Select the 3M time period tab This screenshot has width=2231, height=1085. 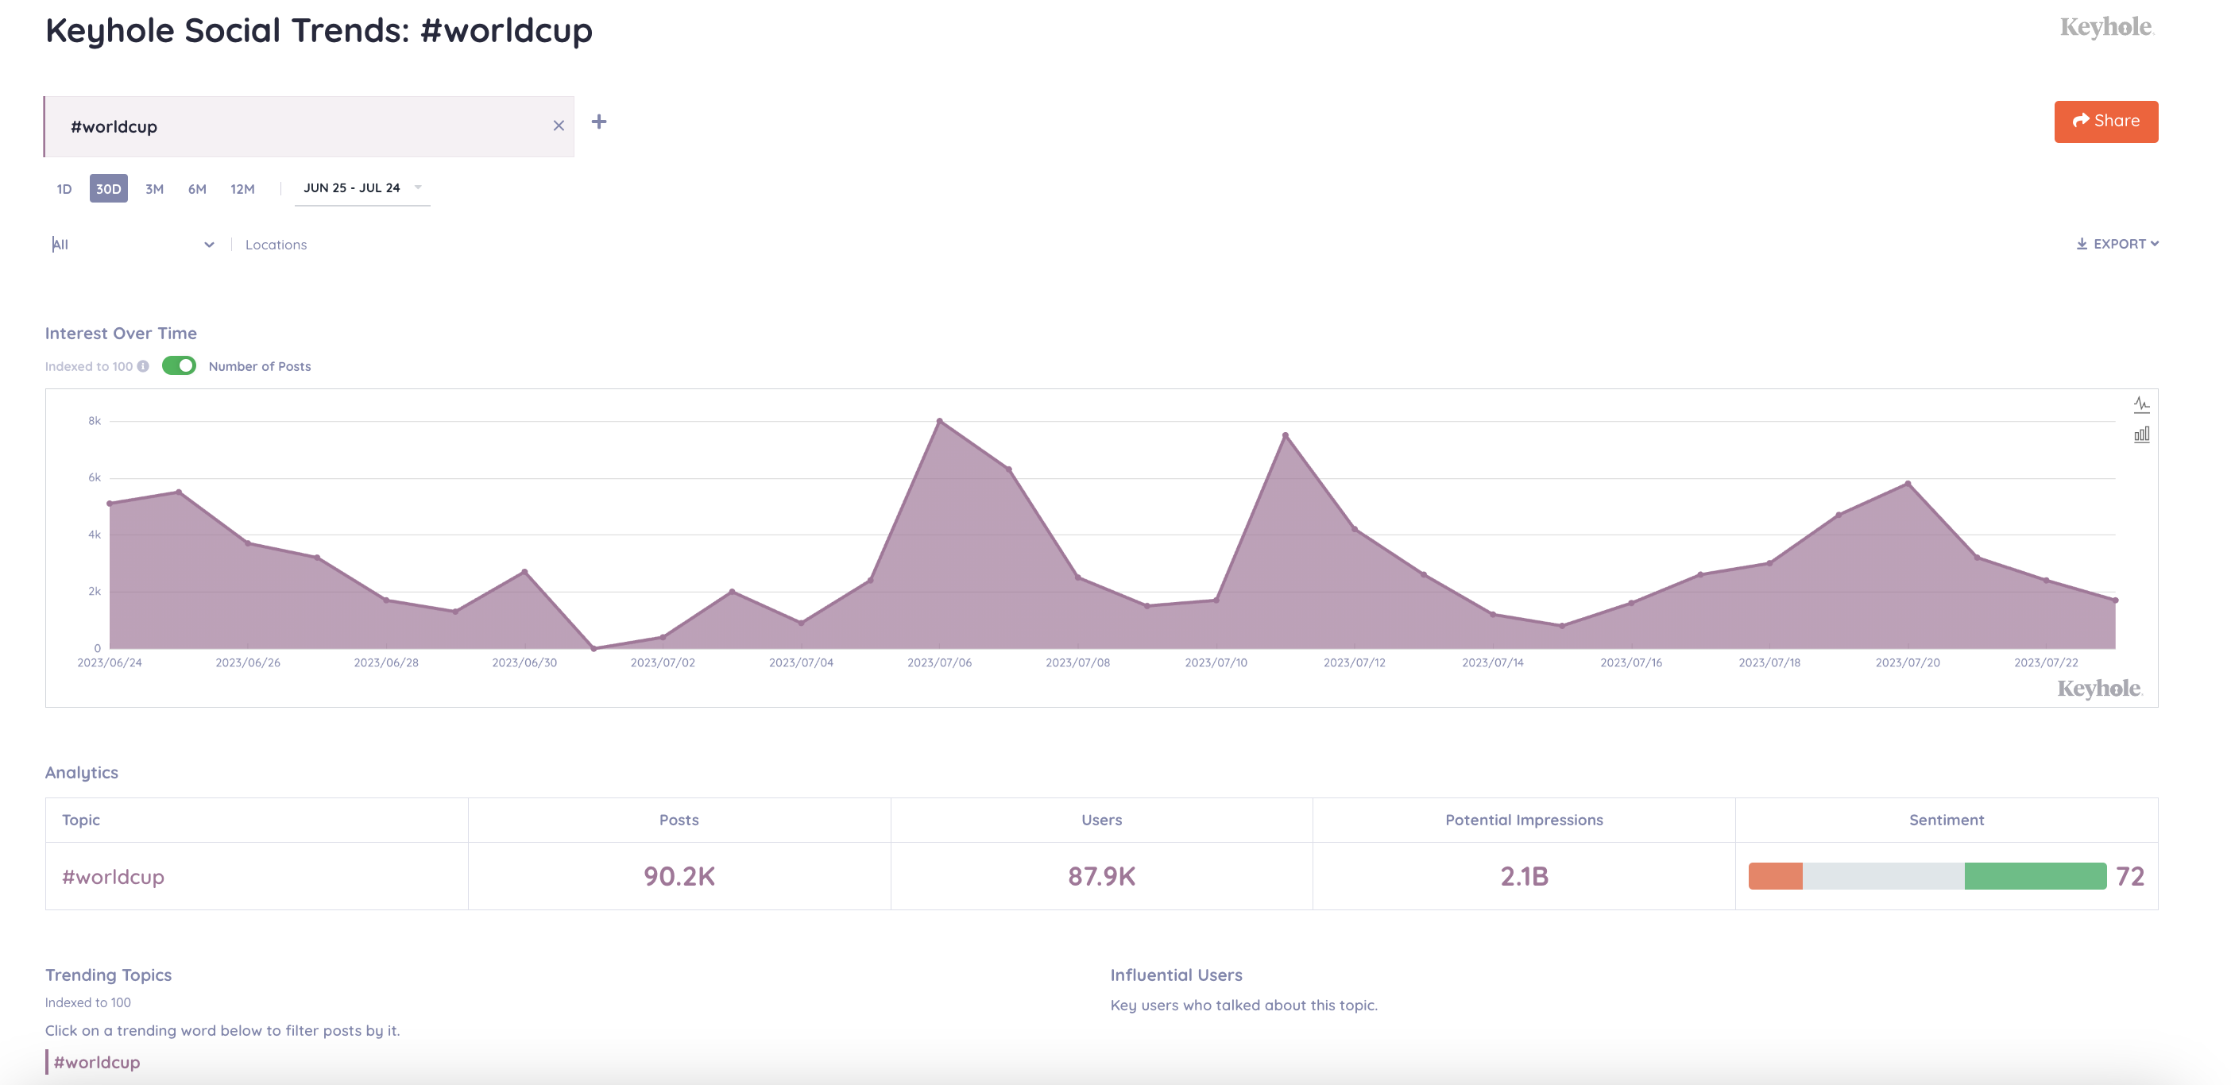pos(153,187)
